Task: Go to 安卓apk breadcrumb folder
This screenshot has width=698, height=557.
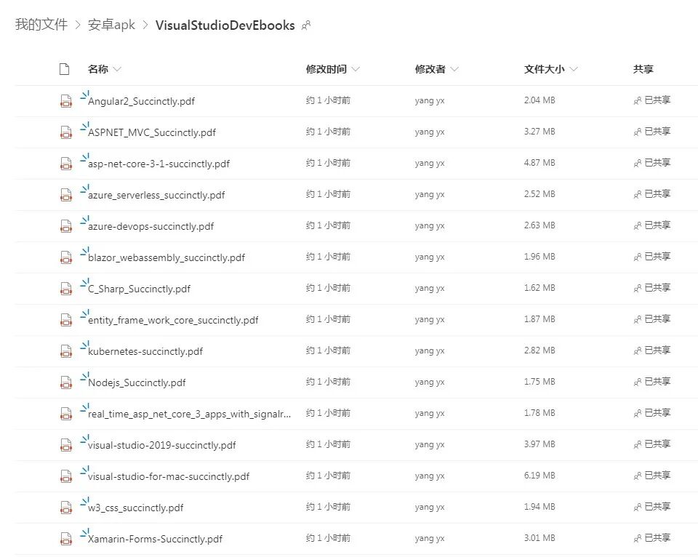Action: pos(111,25)
